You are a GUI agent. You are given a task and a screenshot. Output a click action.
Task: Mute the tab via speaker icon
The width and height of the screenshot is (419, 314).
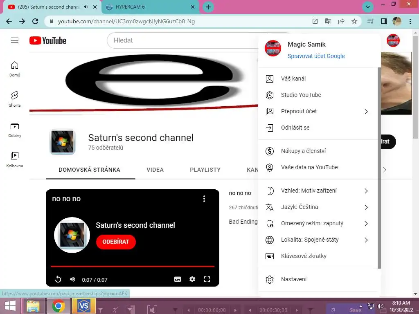pos(86,7)
